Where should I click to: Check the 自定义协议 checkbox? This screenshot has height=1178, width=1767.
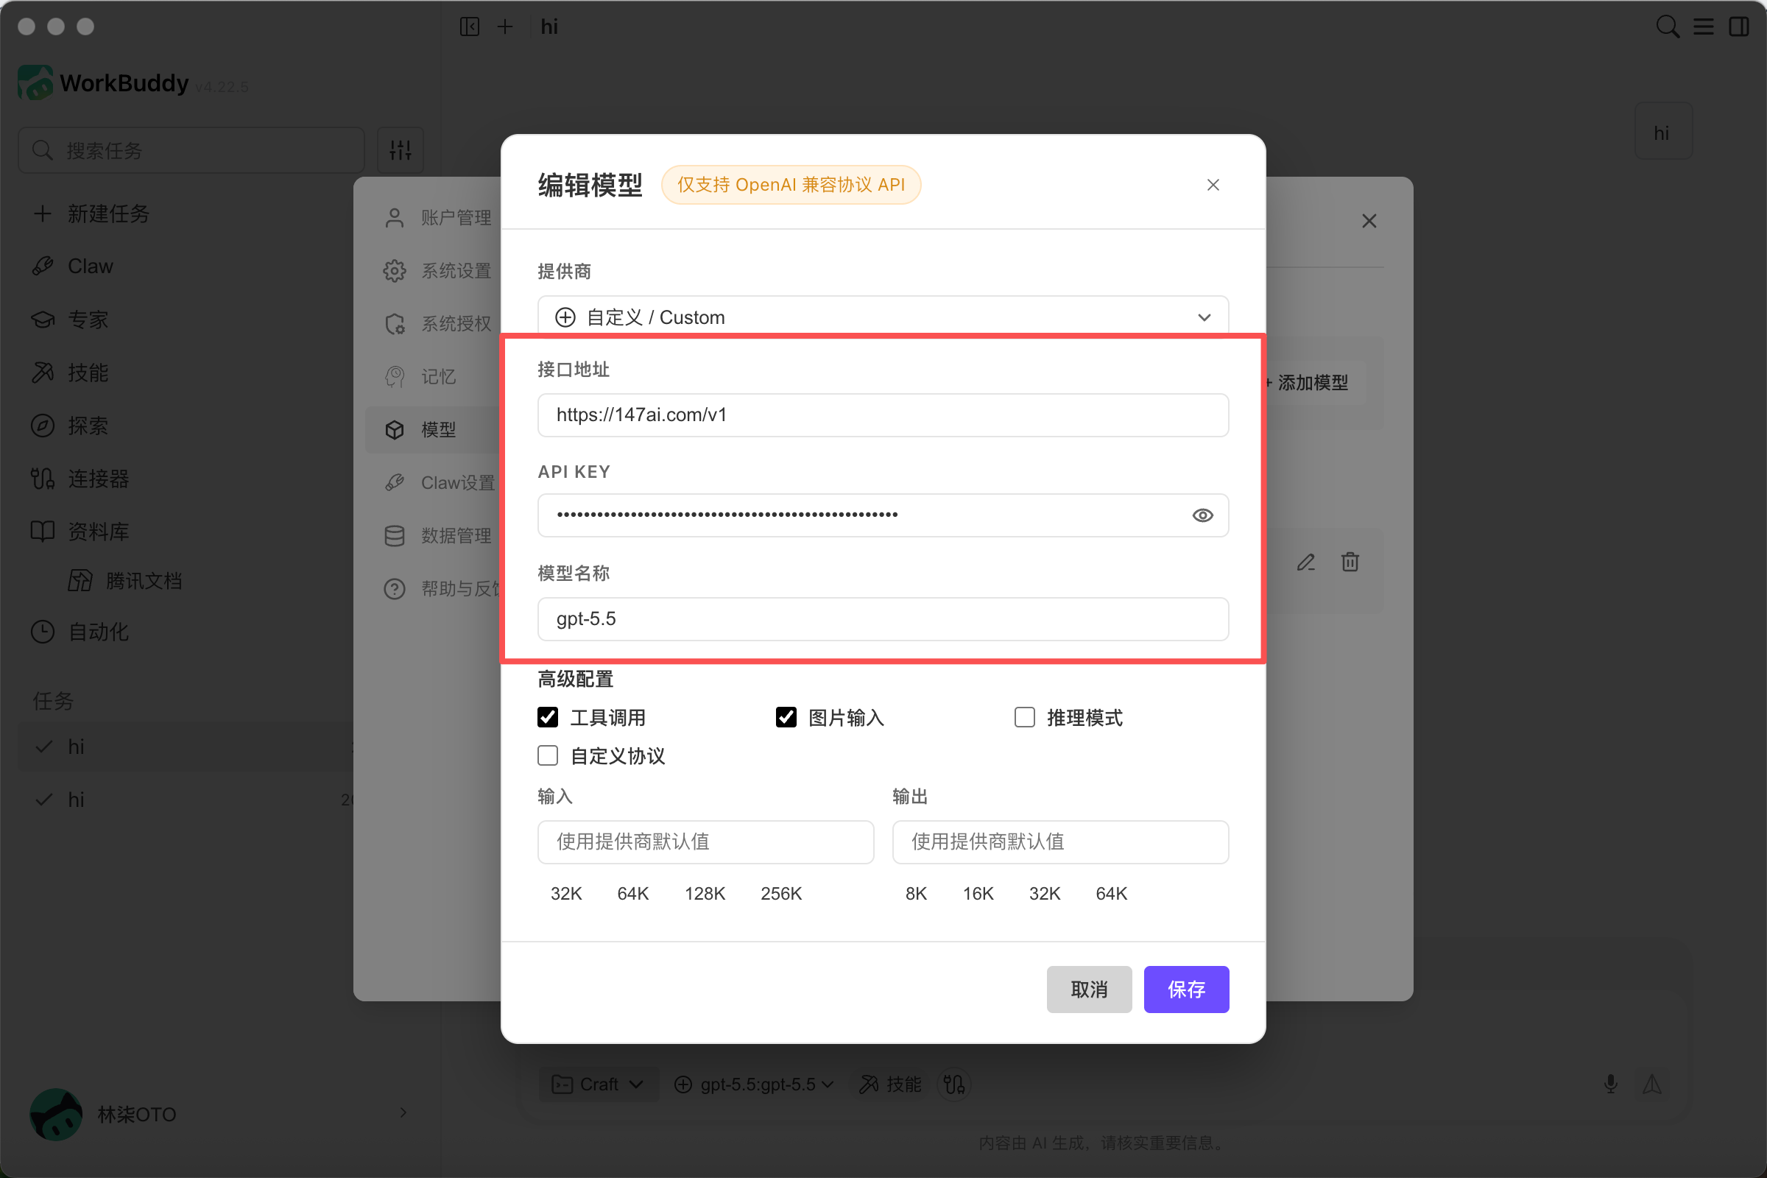[548, 756]
